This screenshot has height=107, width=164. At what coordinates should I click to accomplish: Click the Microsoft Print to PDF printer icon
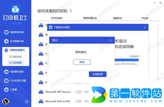[x=41, y=101]
